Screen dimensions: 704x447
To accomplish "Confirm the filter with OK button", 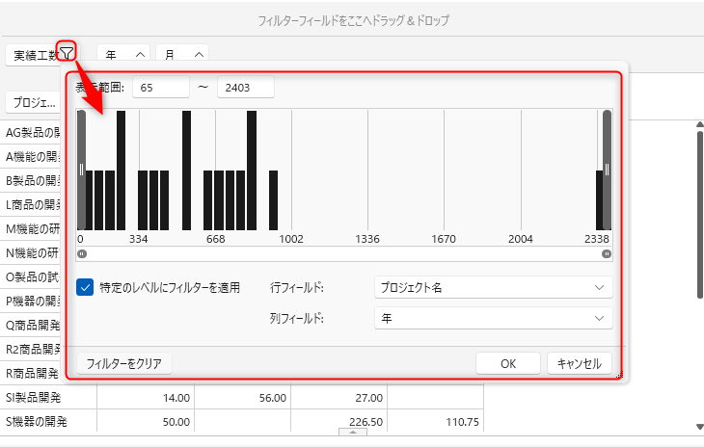I will point(507,363).
